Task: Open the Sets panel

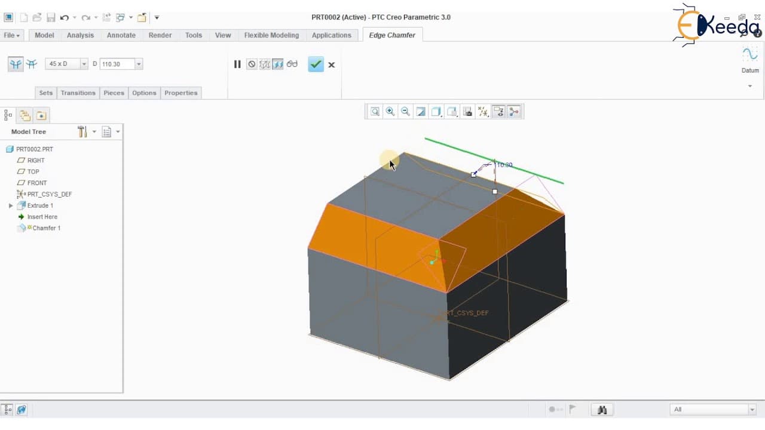Action: 46,93
